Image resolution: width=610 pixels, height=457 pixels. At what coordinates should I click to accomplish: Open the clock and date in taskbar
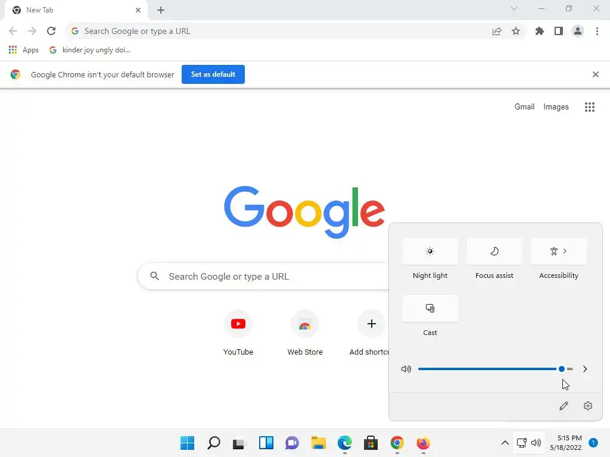(x=566, y=443)
